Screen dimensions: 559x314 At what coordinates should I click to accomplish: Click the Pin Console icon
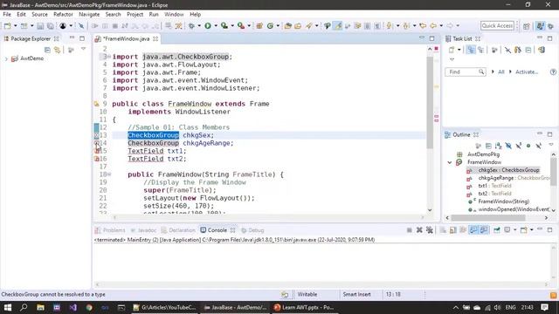click(x=497, y=230)
